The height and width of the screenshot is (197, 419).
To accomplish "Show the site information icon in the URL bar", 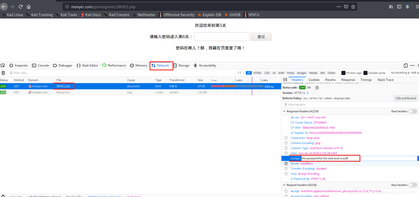I will coord(67,7).
